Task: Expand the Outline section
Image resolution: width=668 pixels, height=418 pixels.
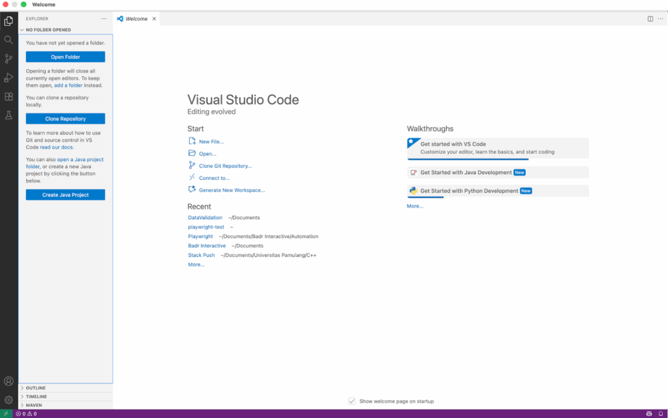Action: tap(35, 388)
